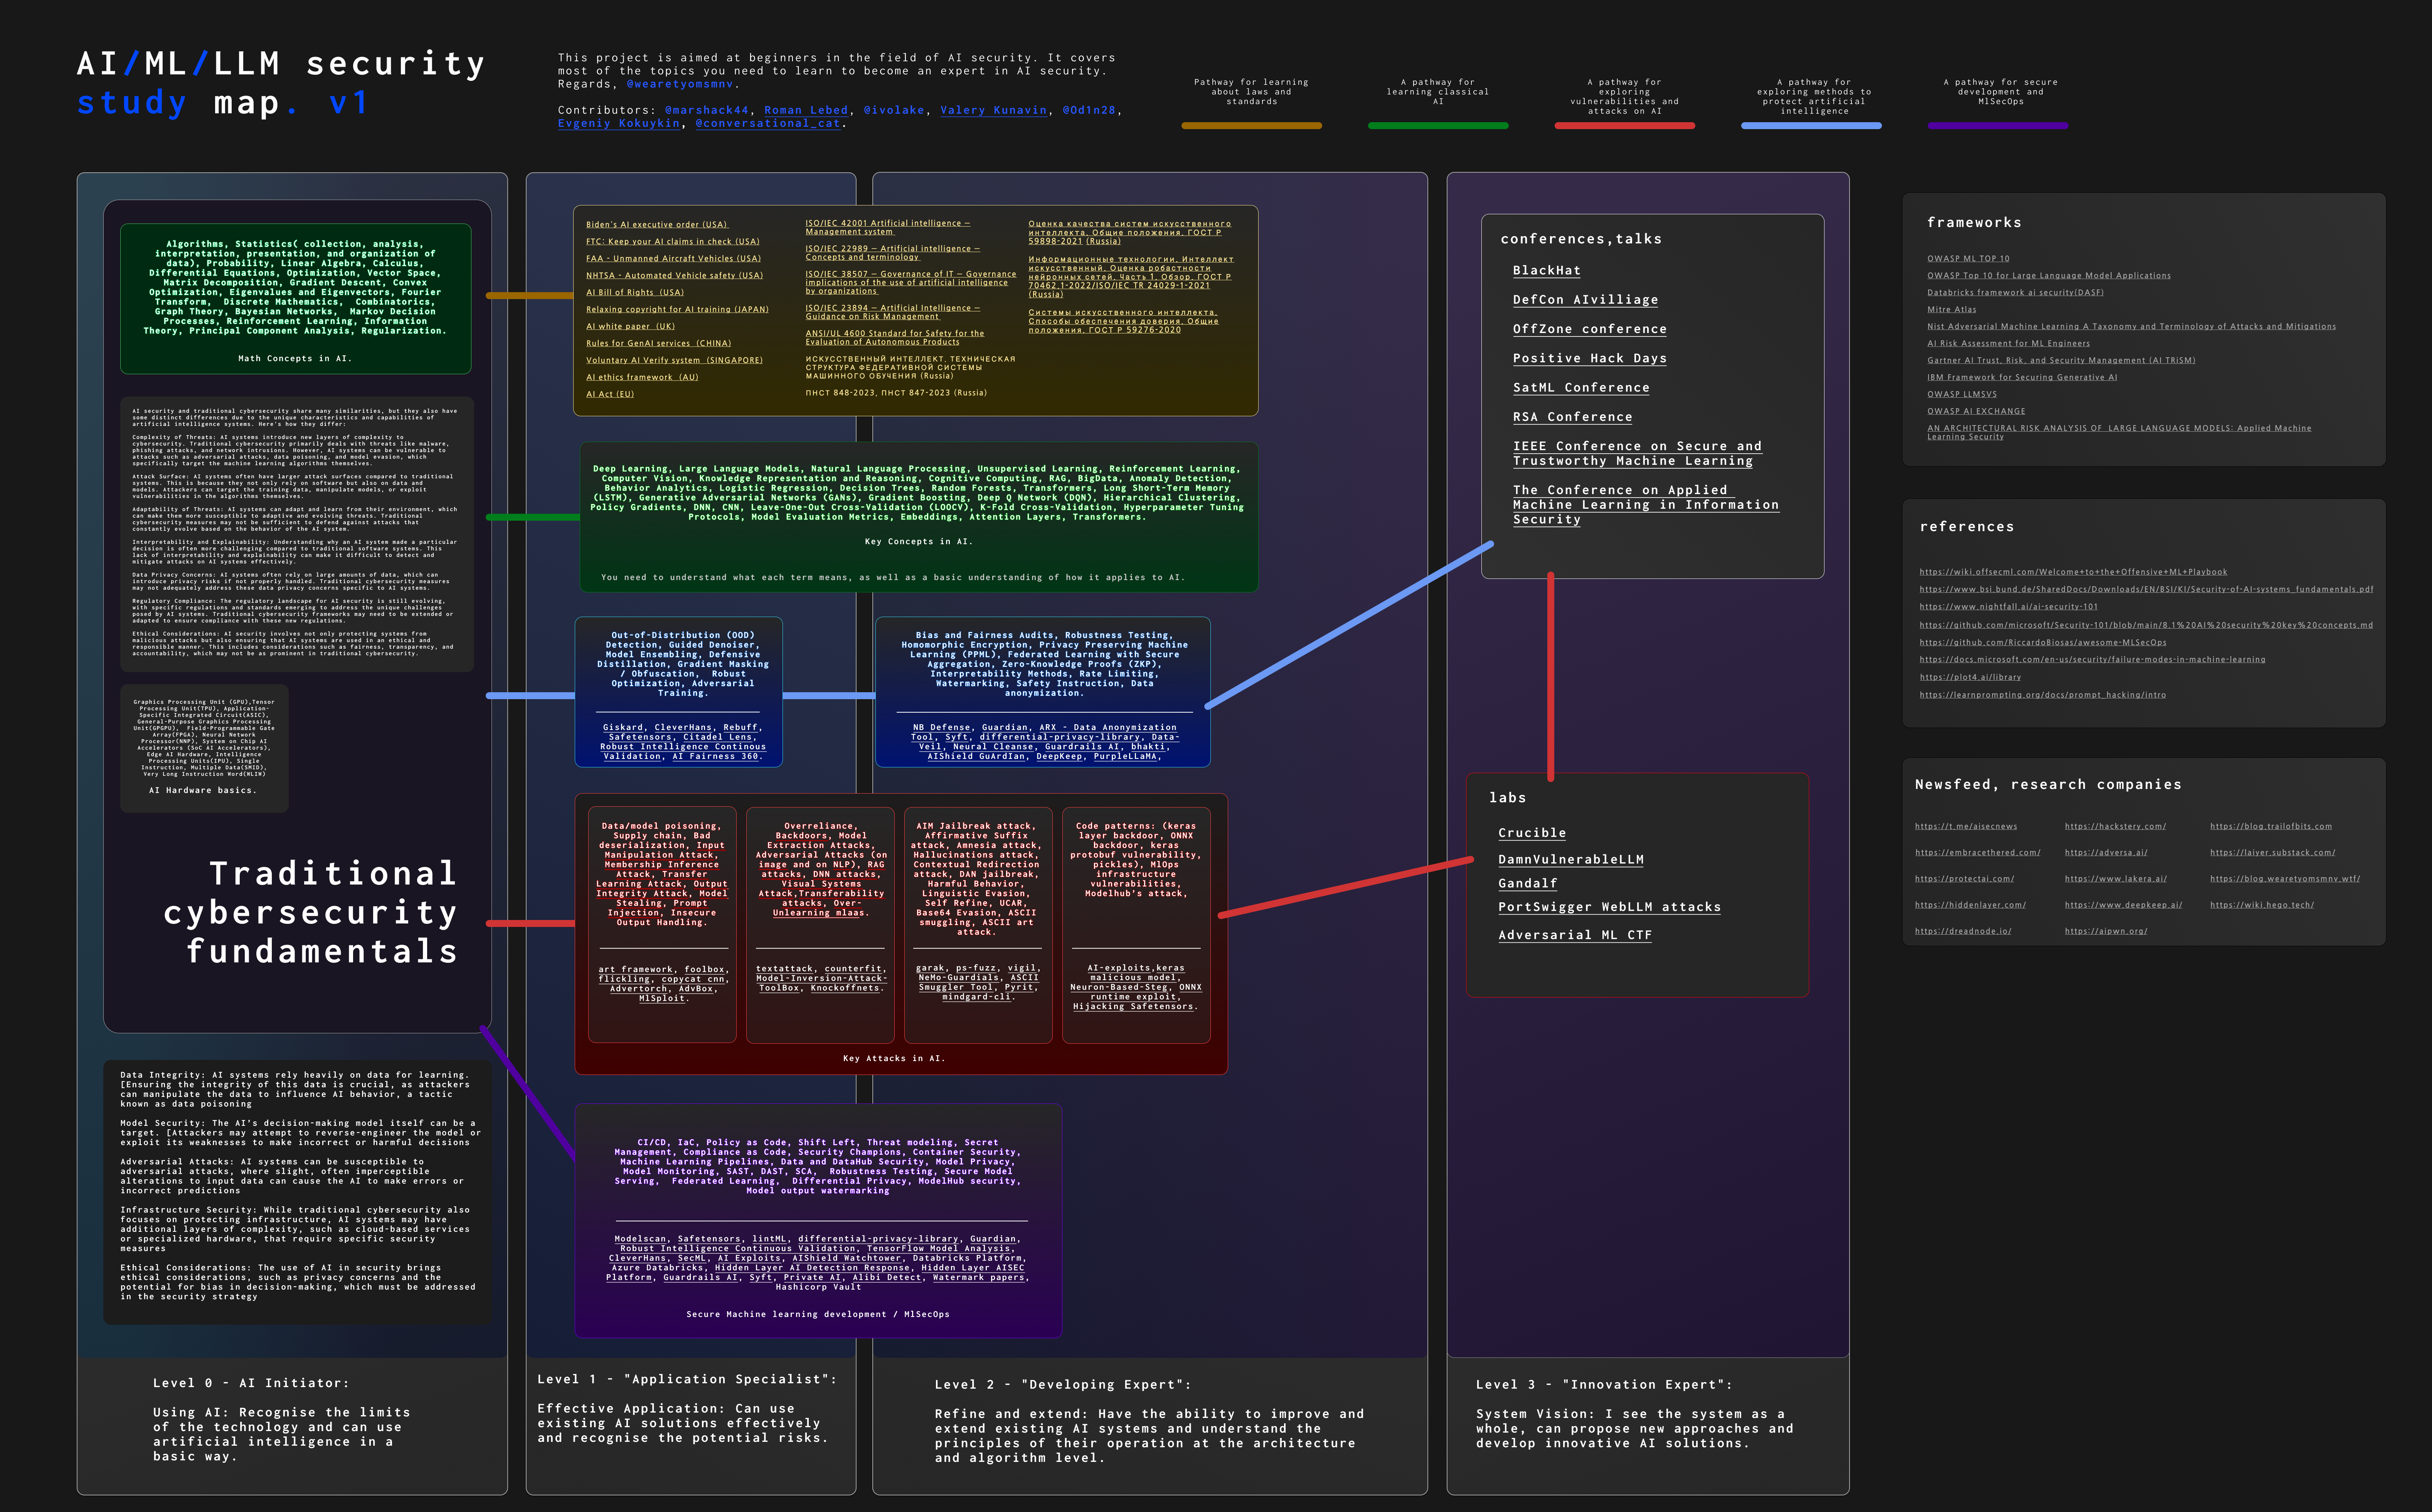This screenshot has width=2432, height=1512.
Task: Open the Crucible lab link
Action: (x=1532, y=833)
